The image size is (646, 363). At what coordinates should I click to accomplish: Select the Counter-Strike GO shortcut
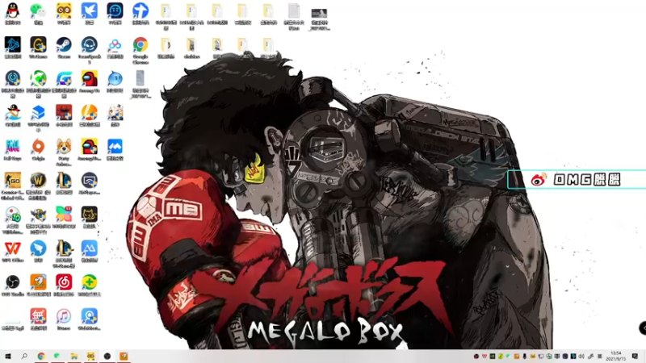(13, 186)
